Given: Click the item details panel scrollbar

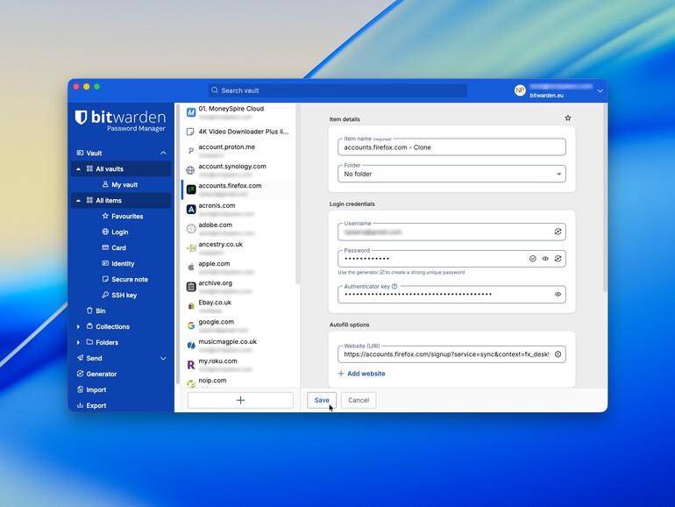Looking at the screenshot, I should [x=605, y=198].
